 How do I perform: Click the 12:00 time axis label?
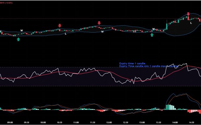coord(109,122)
